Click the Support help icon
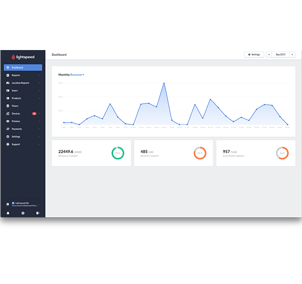The width and height of the screenshot is (302, 284). [x=8, y=144]
